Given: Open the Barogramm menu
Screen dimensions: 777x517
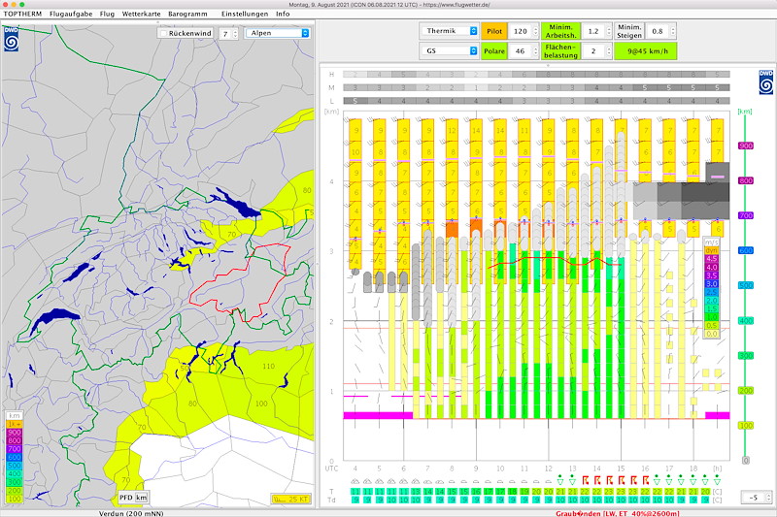Looking at the screenshot, I should coord(187,14).
